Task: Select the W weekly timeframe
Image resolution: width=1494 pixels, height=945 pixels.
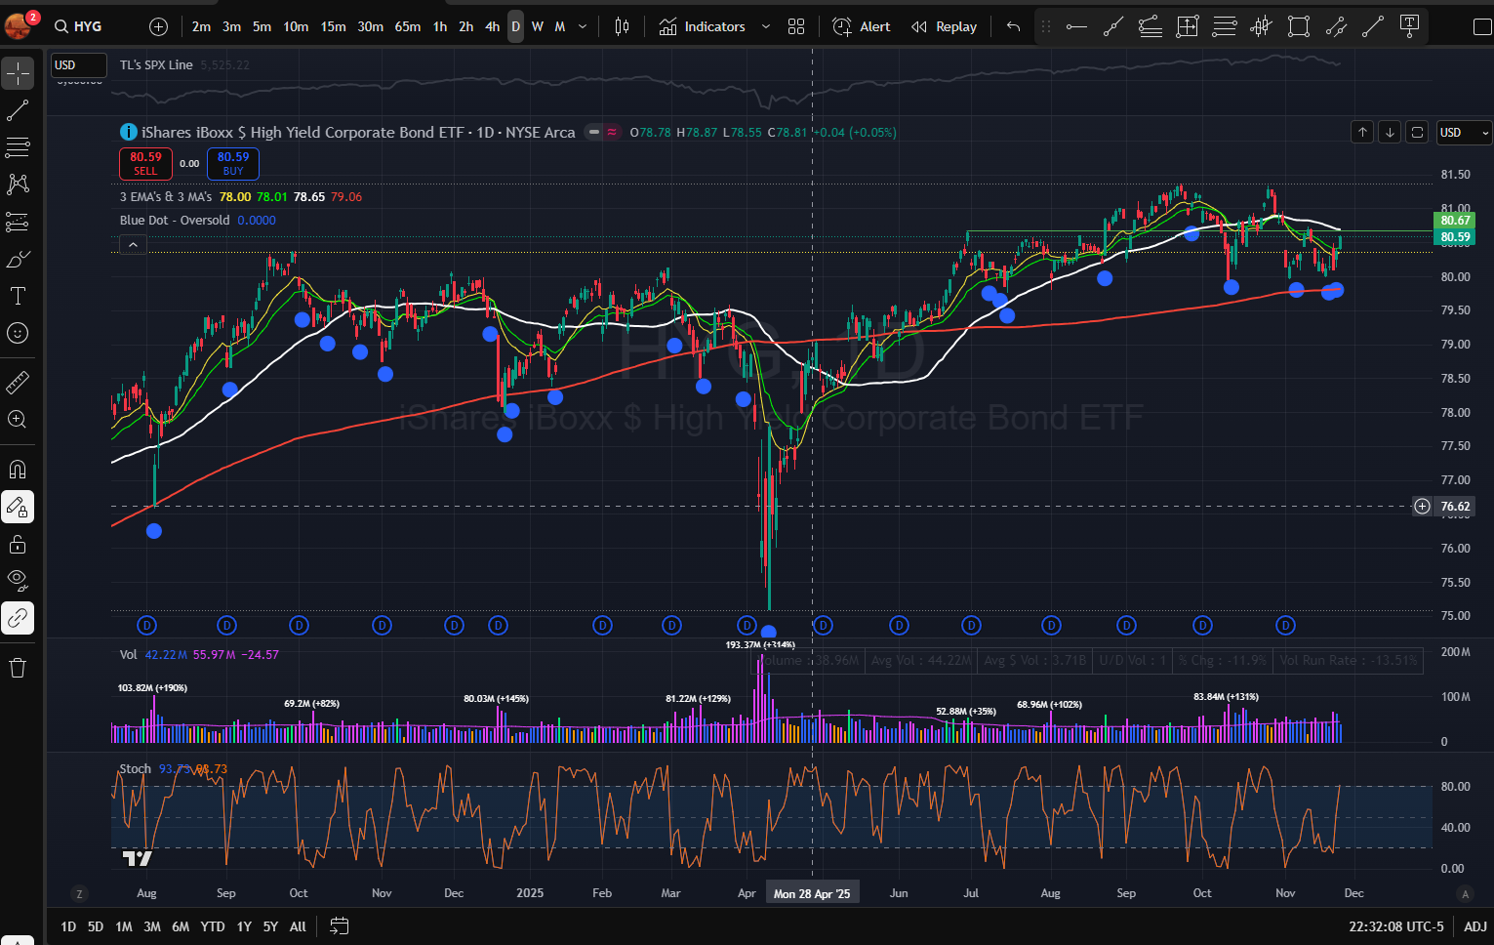Action: (x=538, y=26)
